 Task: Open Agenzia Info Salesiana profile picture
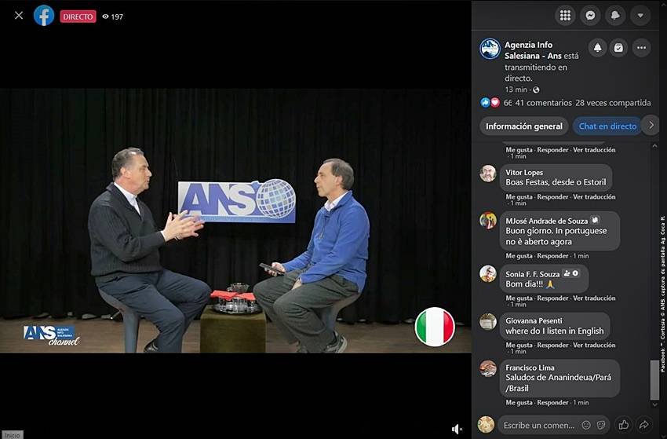click(490, 49)
